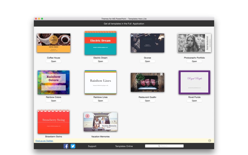Minimize window with yellow button
248x155 pixels.
click(x=39, y=19)
